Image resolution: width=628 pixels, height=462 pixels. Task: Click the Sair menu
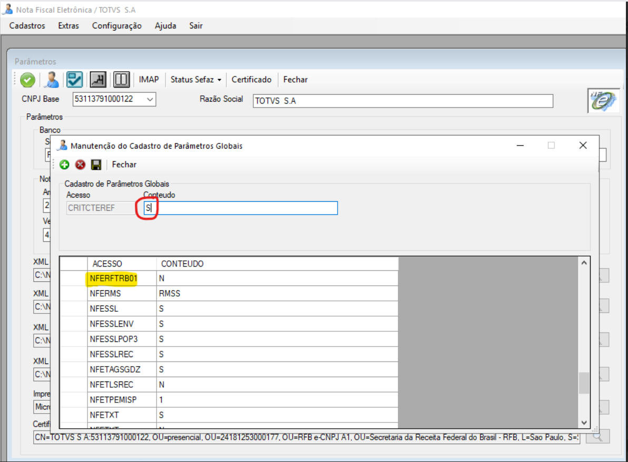coord(196,26)
